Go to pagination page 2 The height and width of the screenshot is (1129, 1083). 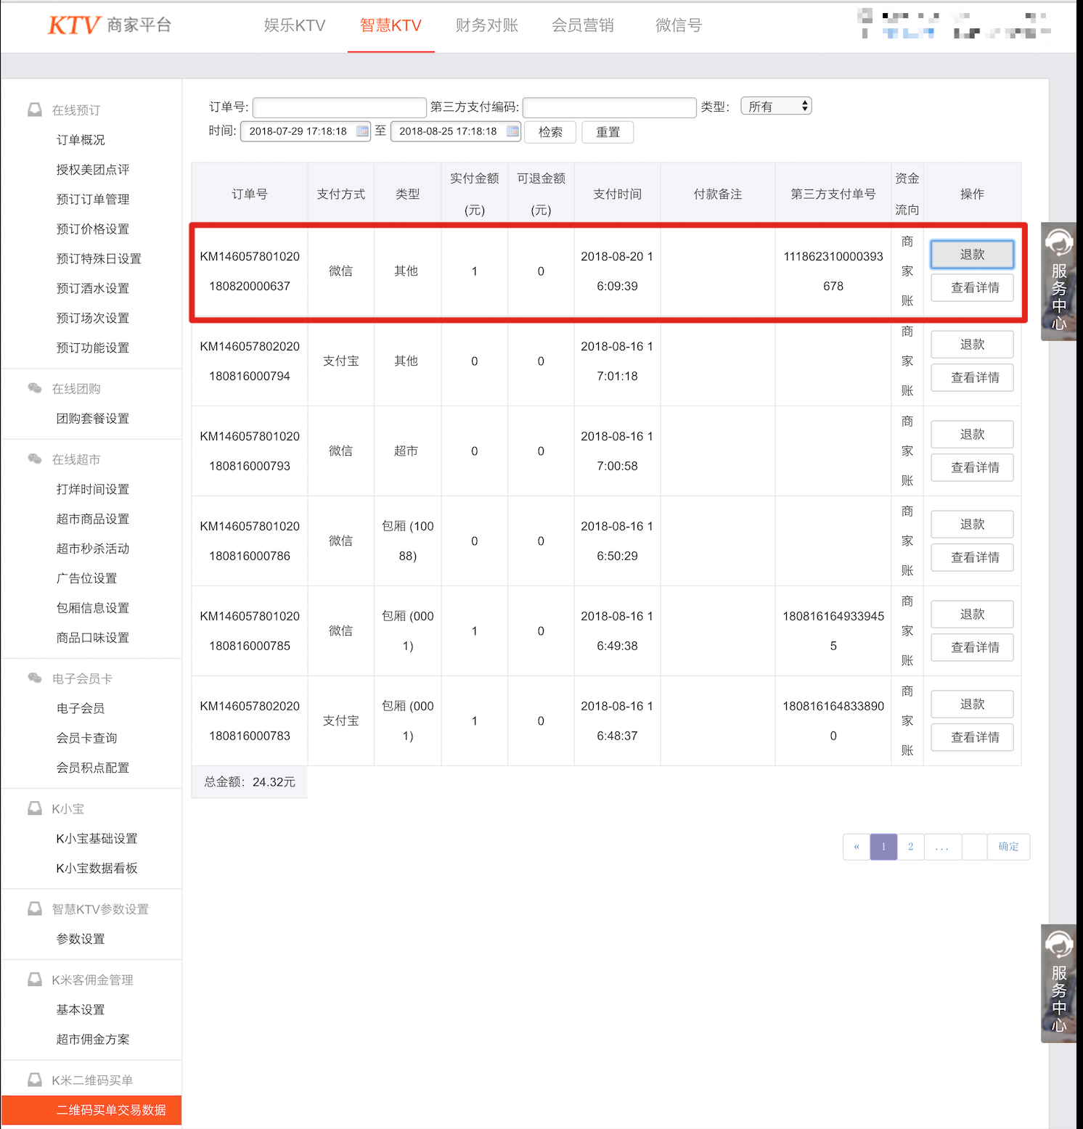910,847
